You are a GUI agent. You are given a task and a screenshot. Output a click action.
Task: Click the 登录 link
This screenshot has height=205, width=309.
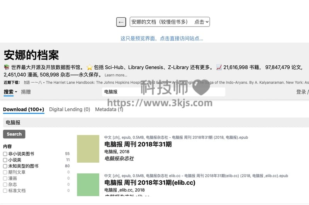pos(301,92)
